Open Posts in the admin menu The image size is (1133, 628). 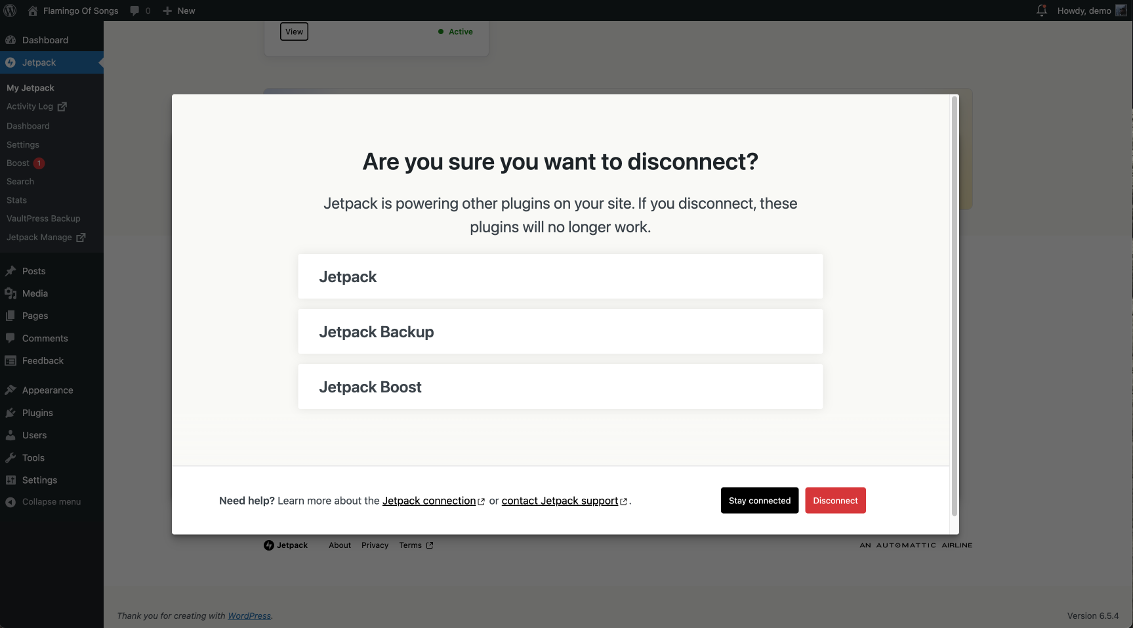[33, 271]
